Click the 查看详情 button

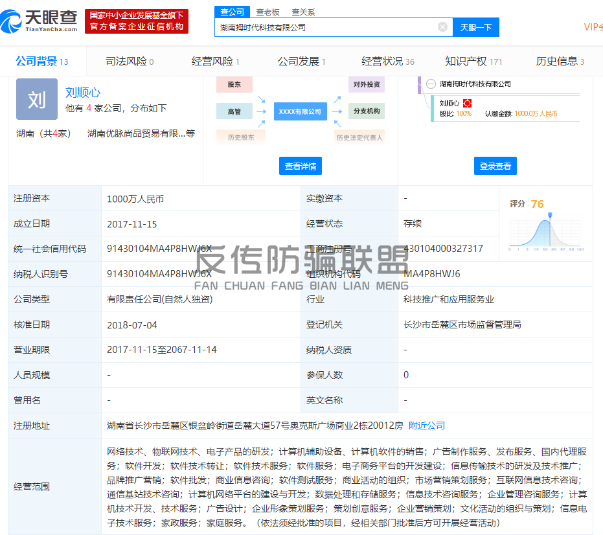[x=301, y=166]
